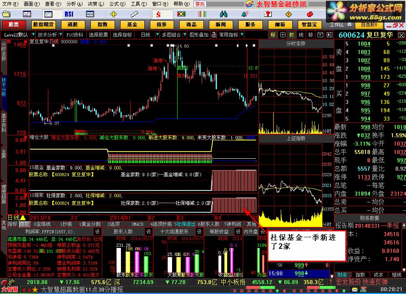Click the red dollar sign icon

[158, 14]
